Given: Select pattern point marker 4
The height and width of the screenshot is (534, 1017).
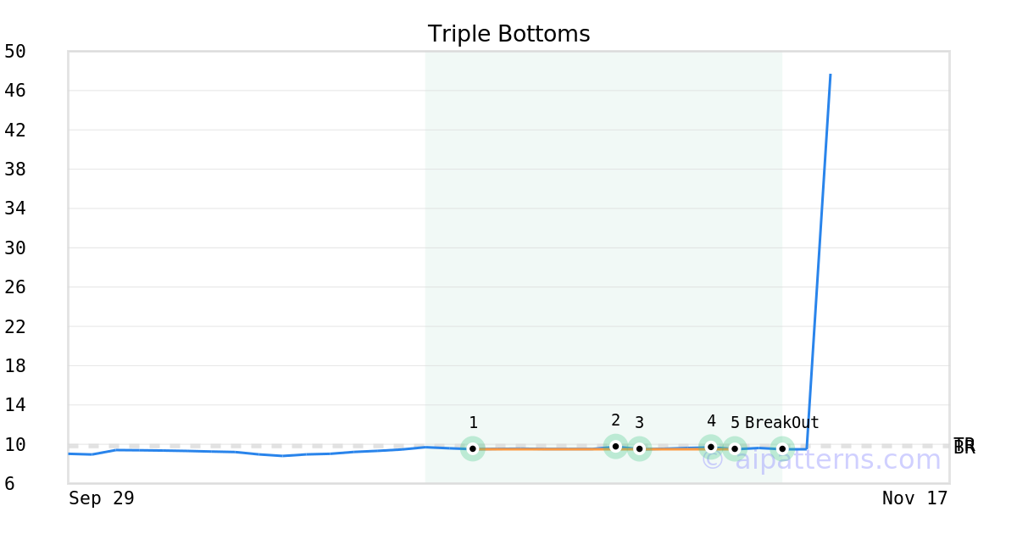Looking at the screenshot, I should coord(711,447).
